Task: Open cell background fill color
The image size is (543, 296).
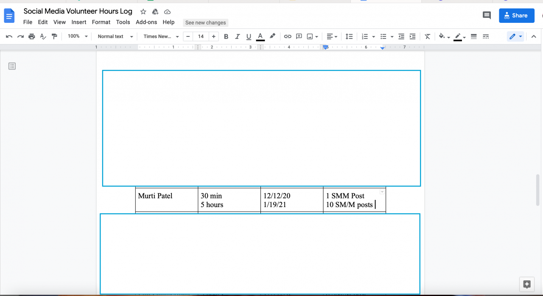Action: [444, 36]
